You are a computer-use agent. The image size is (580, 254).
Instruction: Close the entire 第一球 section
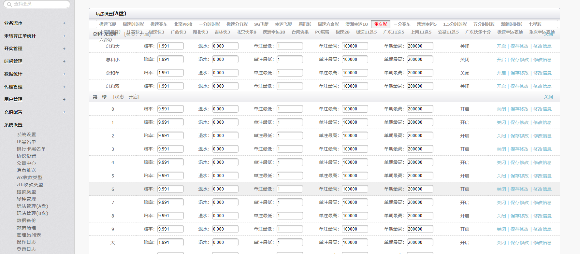(x=548, y=97)
